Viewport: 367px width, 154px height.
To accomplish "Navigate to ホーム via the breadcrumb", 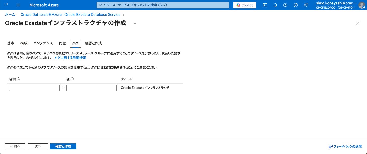I will tap(10, 14).
